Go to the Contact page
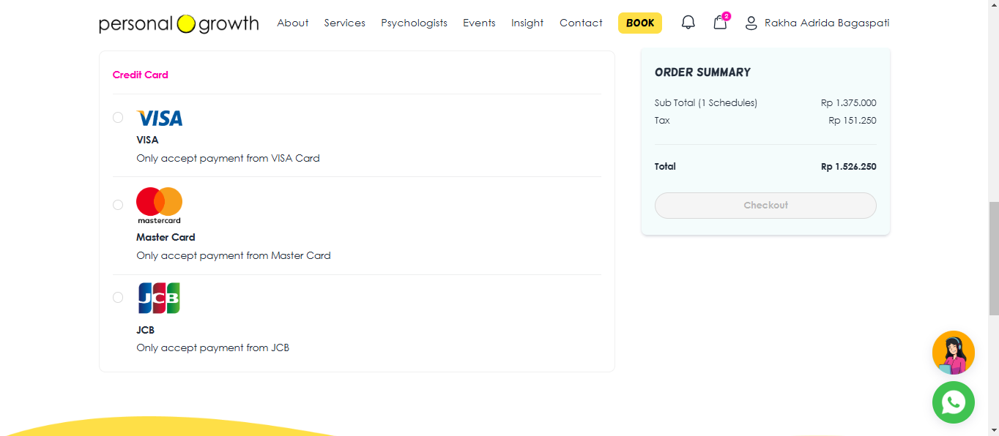This screenshot has height=436, width=999. pyautogui.click(x=581, y=23)
